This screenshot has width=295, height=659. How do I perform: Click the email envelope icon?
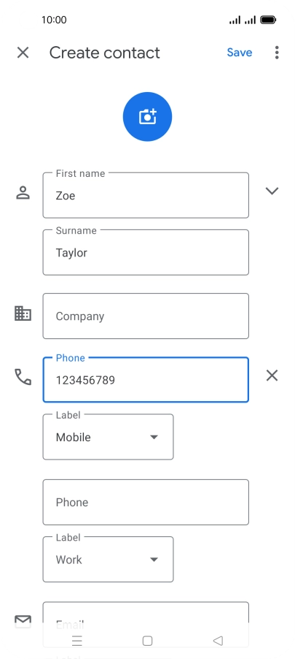coord(23,621)
